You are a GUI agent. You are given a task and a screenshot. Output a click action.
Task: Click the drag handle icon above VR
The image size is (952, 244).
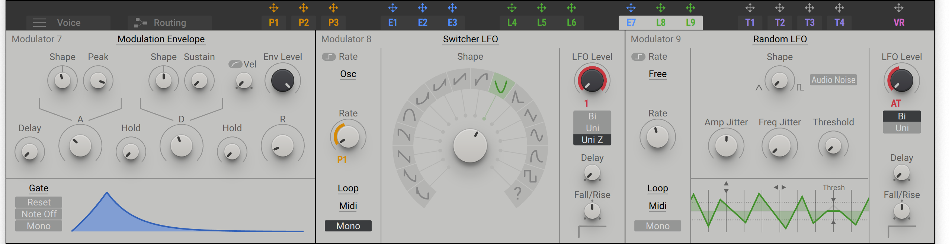click(898, 8)
